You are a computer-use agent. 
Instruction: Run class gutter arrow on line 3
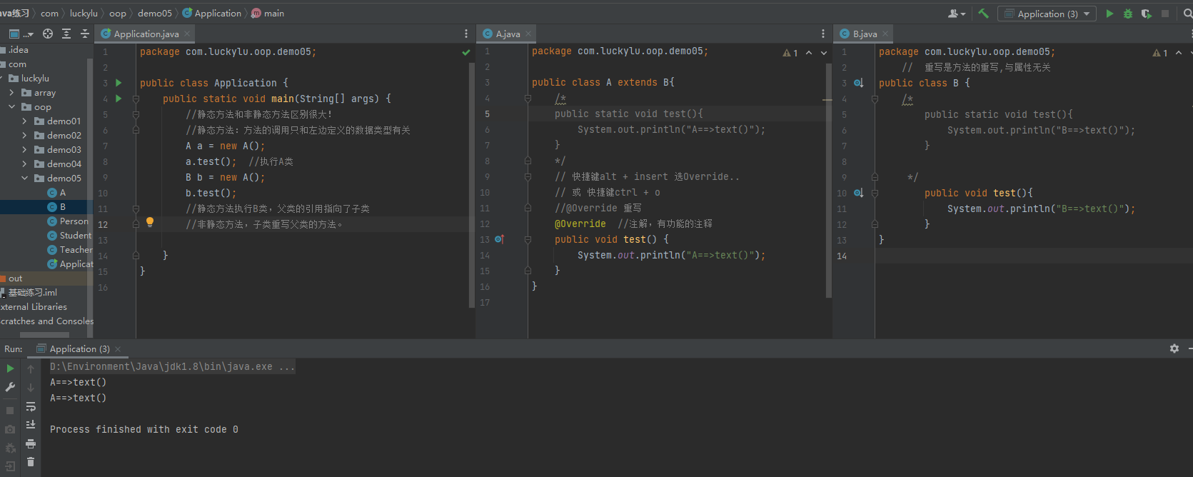click(x=119, y=83)
